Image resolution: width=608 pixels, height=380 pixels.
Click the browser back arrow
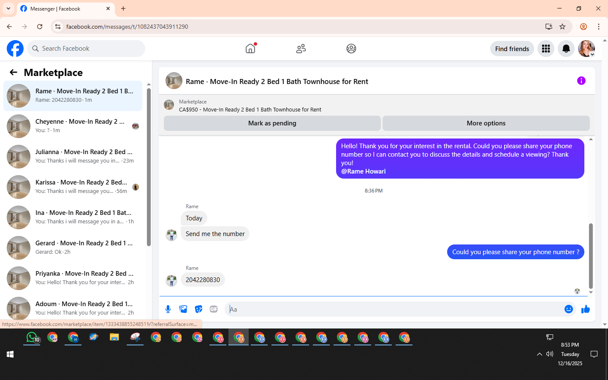tap(9, 27)
